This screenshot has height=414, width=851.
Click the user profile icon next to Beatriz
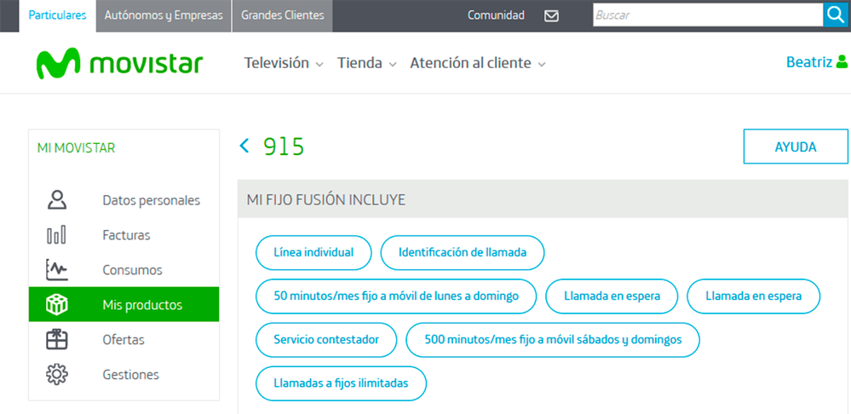[842, 62]
